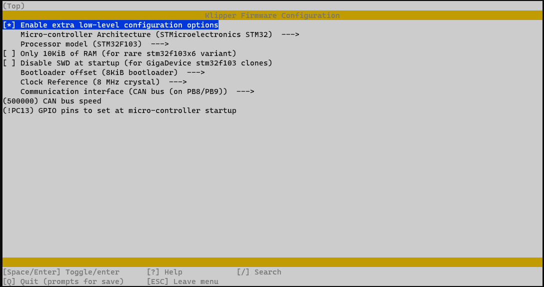Image resolution: width=544 pixels, height=287 pixels.
Task: Click Klipper Firmware Configuration title
Action: tap(272, 15)
